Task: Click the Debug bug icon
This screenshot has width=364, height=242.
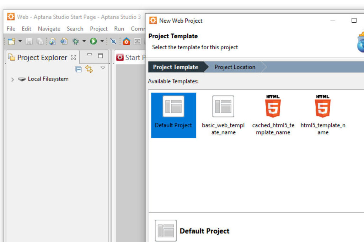Action: [75, 42]
